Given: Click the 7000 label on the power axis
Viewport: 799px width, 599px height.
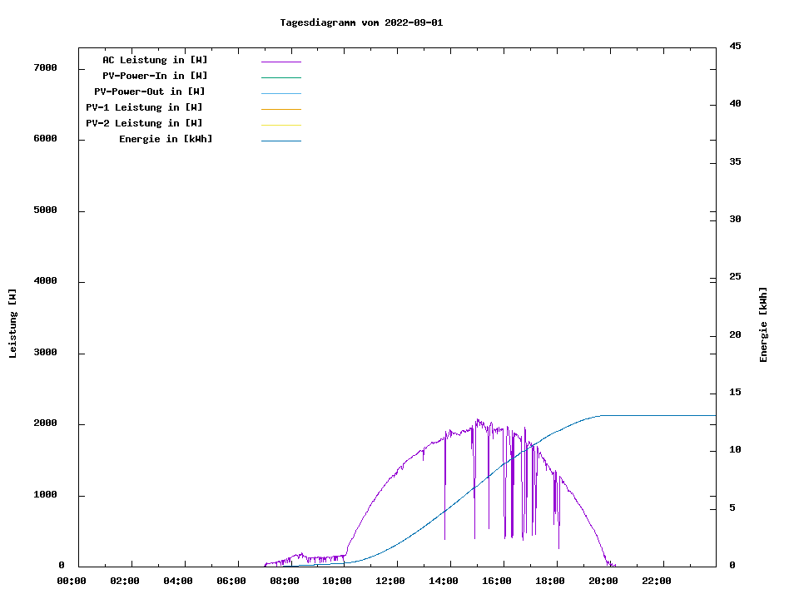Looking at the screenshot, I should (46, 67).
